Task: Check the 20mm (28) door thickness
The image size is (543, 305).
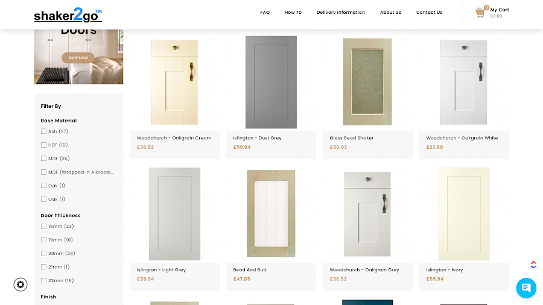Action: point(43,253)
